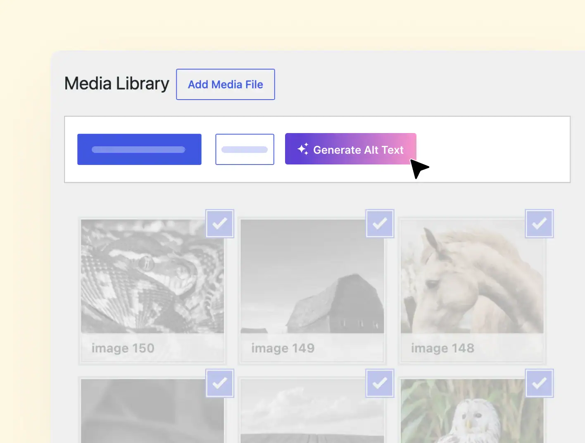This screenshot has height=443, width=585.
Task: Click the white outlined placeholder button
Action: point(245,149)
